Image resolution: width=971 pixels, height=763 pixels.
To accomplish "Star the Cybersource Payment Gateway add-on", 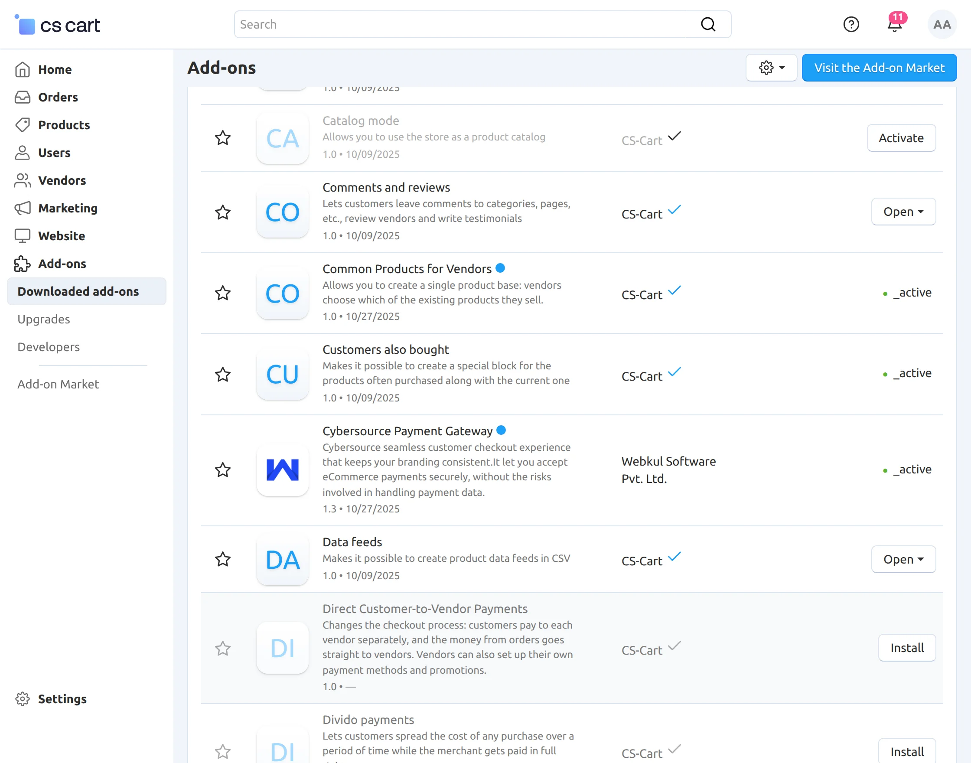I will tap(222, 470).
